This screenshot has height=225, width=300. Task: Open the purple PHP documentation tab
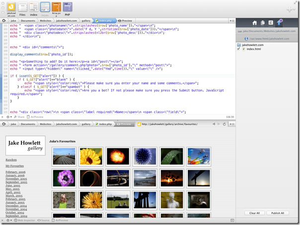[68, 7]
